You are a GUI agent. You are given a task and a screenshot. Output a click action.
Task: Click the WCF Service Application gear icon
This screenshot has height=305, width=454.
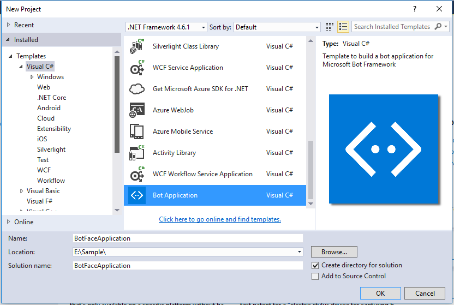click(x=136, y=68)
